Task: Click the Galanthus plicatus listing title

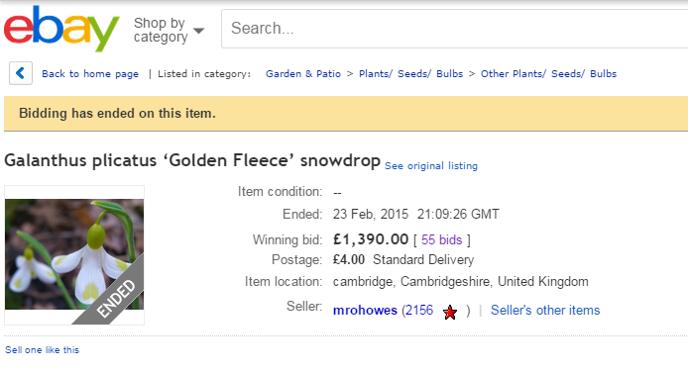Action: (192, 160)
